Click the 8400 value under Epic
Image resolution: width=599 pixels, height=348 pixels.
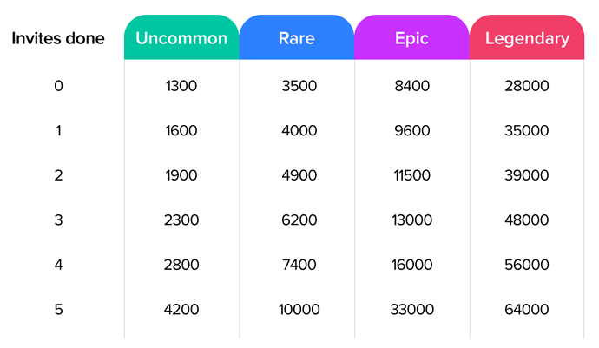[411, 86]
